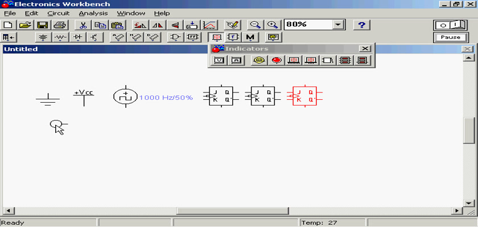Pick the red probe indicator
This screenshot has height=227, width=478.
coord(277,61)
